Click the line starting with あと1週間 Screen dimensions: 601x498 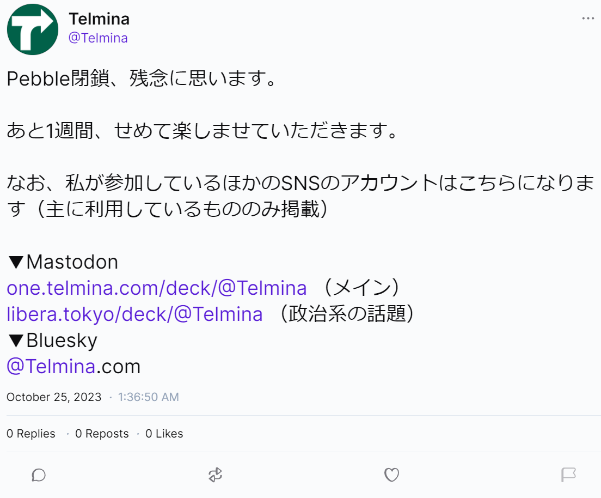tap(201, 132)
